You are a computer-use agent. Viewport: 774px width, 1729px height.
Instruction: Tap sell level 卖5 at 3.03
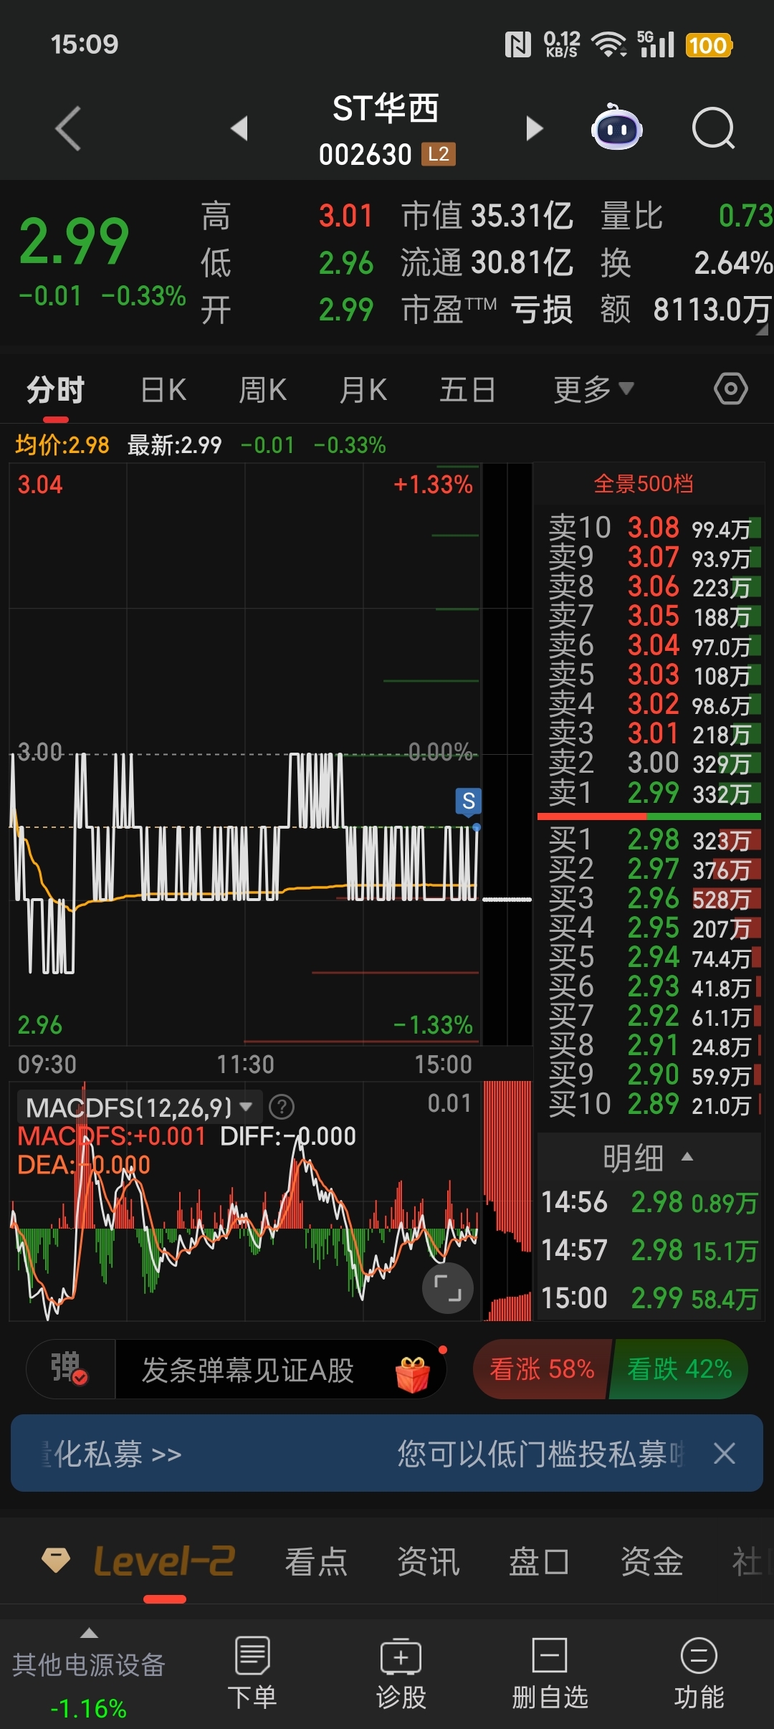(649, 675)
